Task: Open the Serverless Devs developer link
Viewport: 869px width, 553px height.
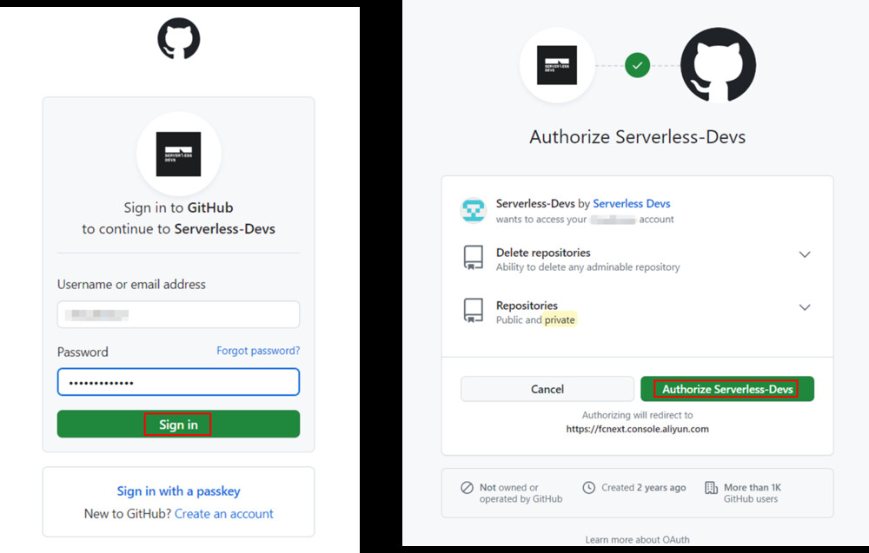Action: pyautogui.click(x=631, y=204)
